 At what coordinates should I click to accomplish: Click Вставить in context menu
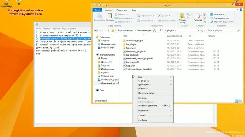[x=153, y=98]
